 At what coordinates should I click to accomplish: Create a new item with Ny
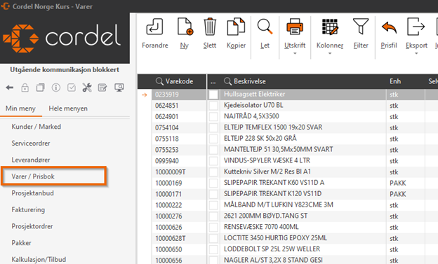tap(185, 27)
